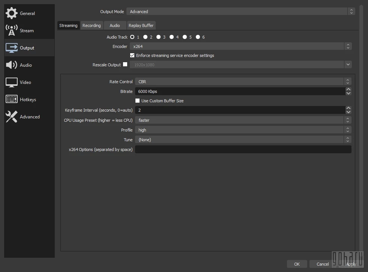The image size is (368, 272).
Task: Open Hotkeys keyboard icon
Action: pos(12,99)
